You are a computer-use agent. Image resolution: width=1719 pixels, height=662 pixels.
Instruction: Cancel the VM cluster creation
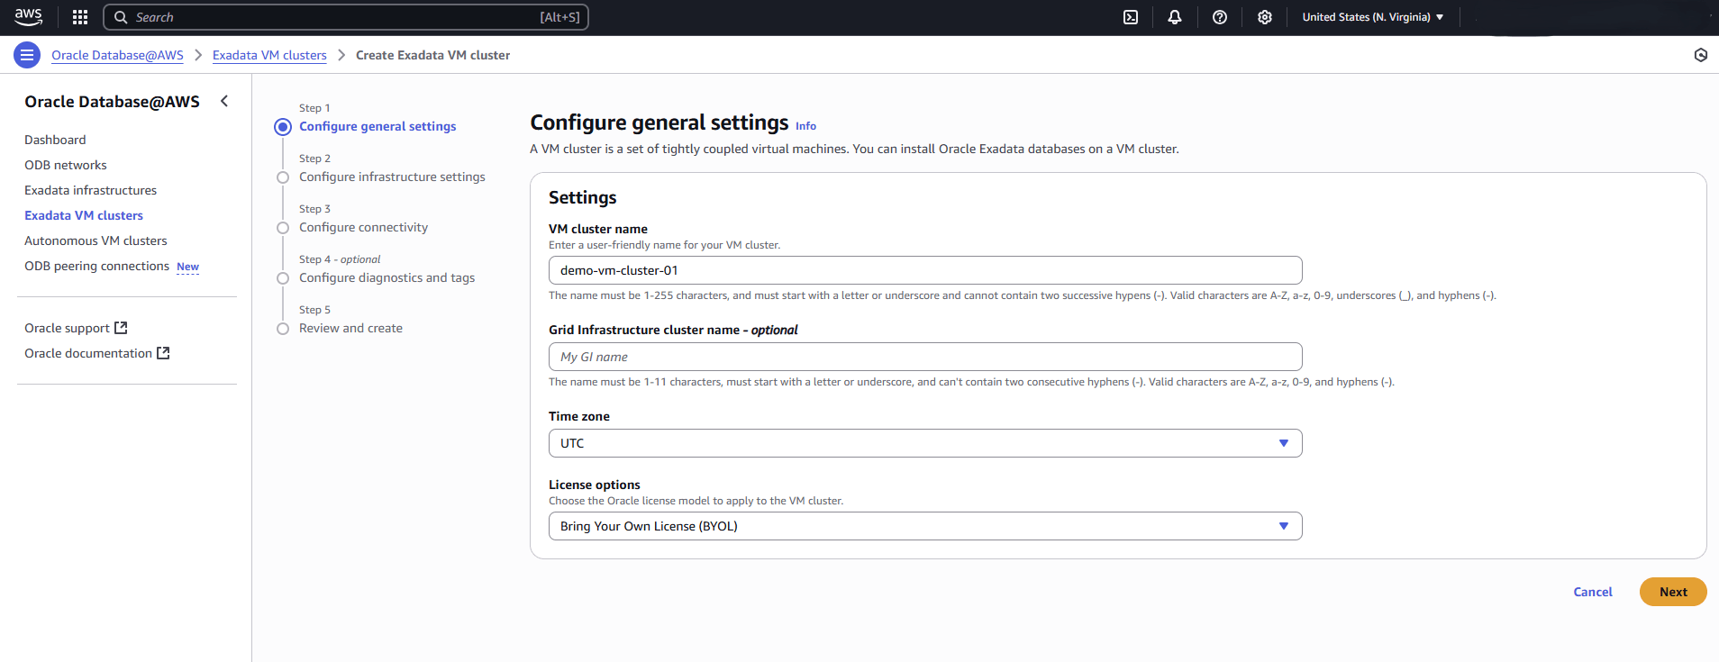[1592, 592]
